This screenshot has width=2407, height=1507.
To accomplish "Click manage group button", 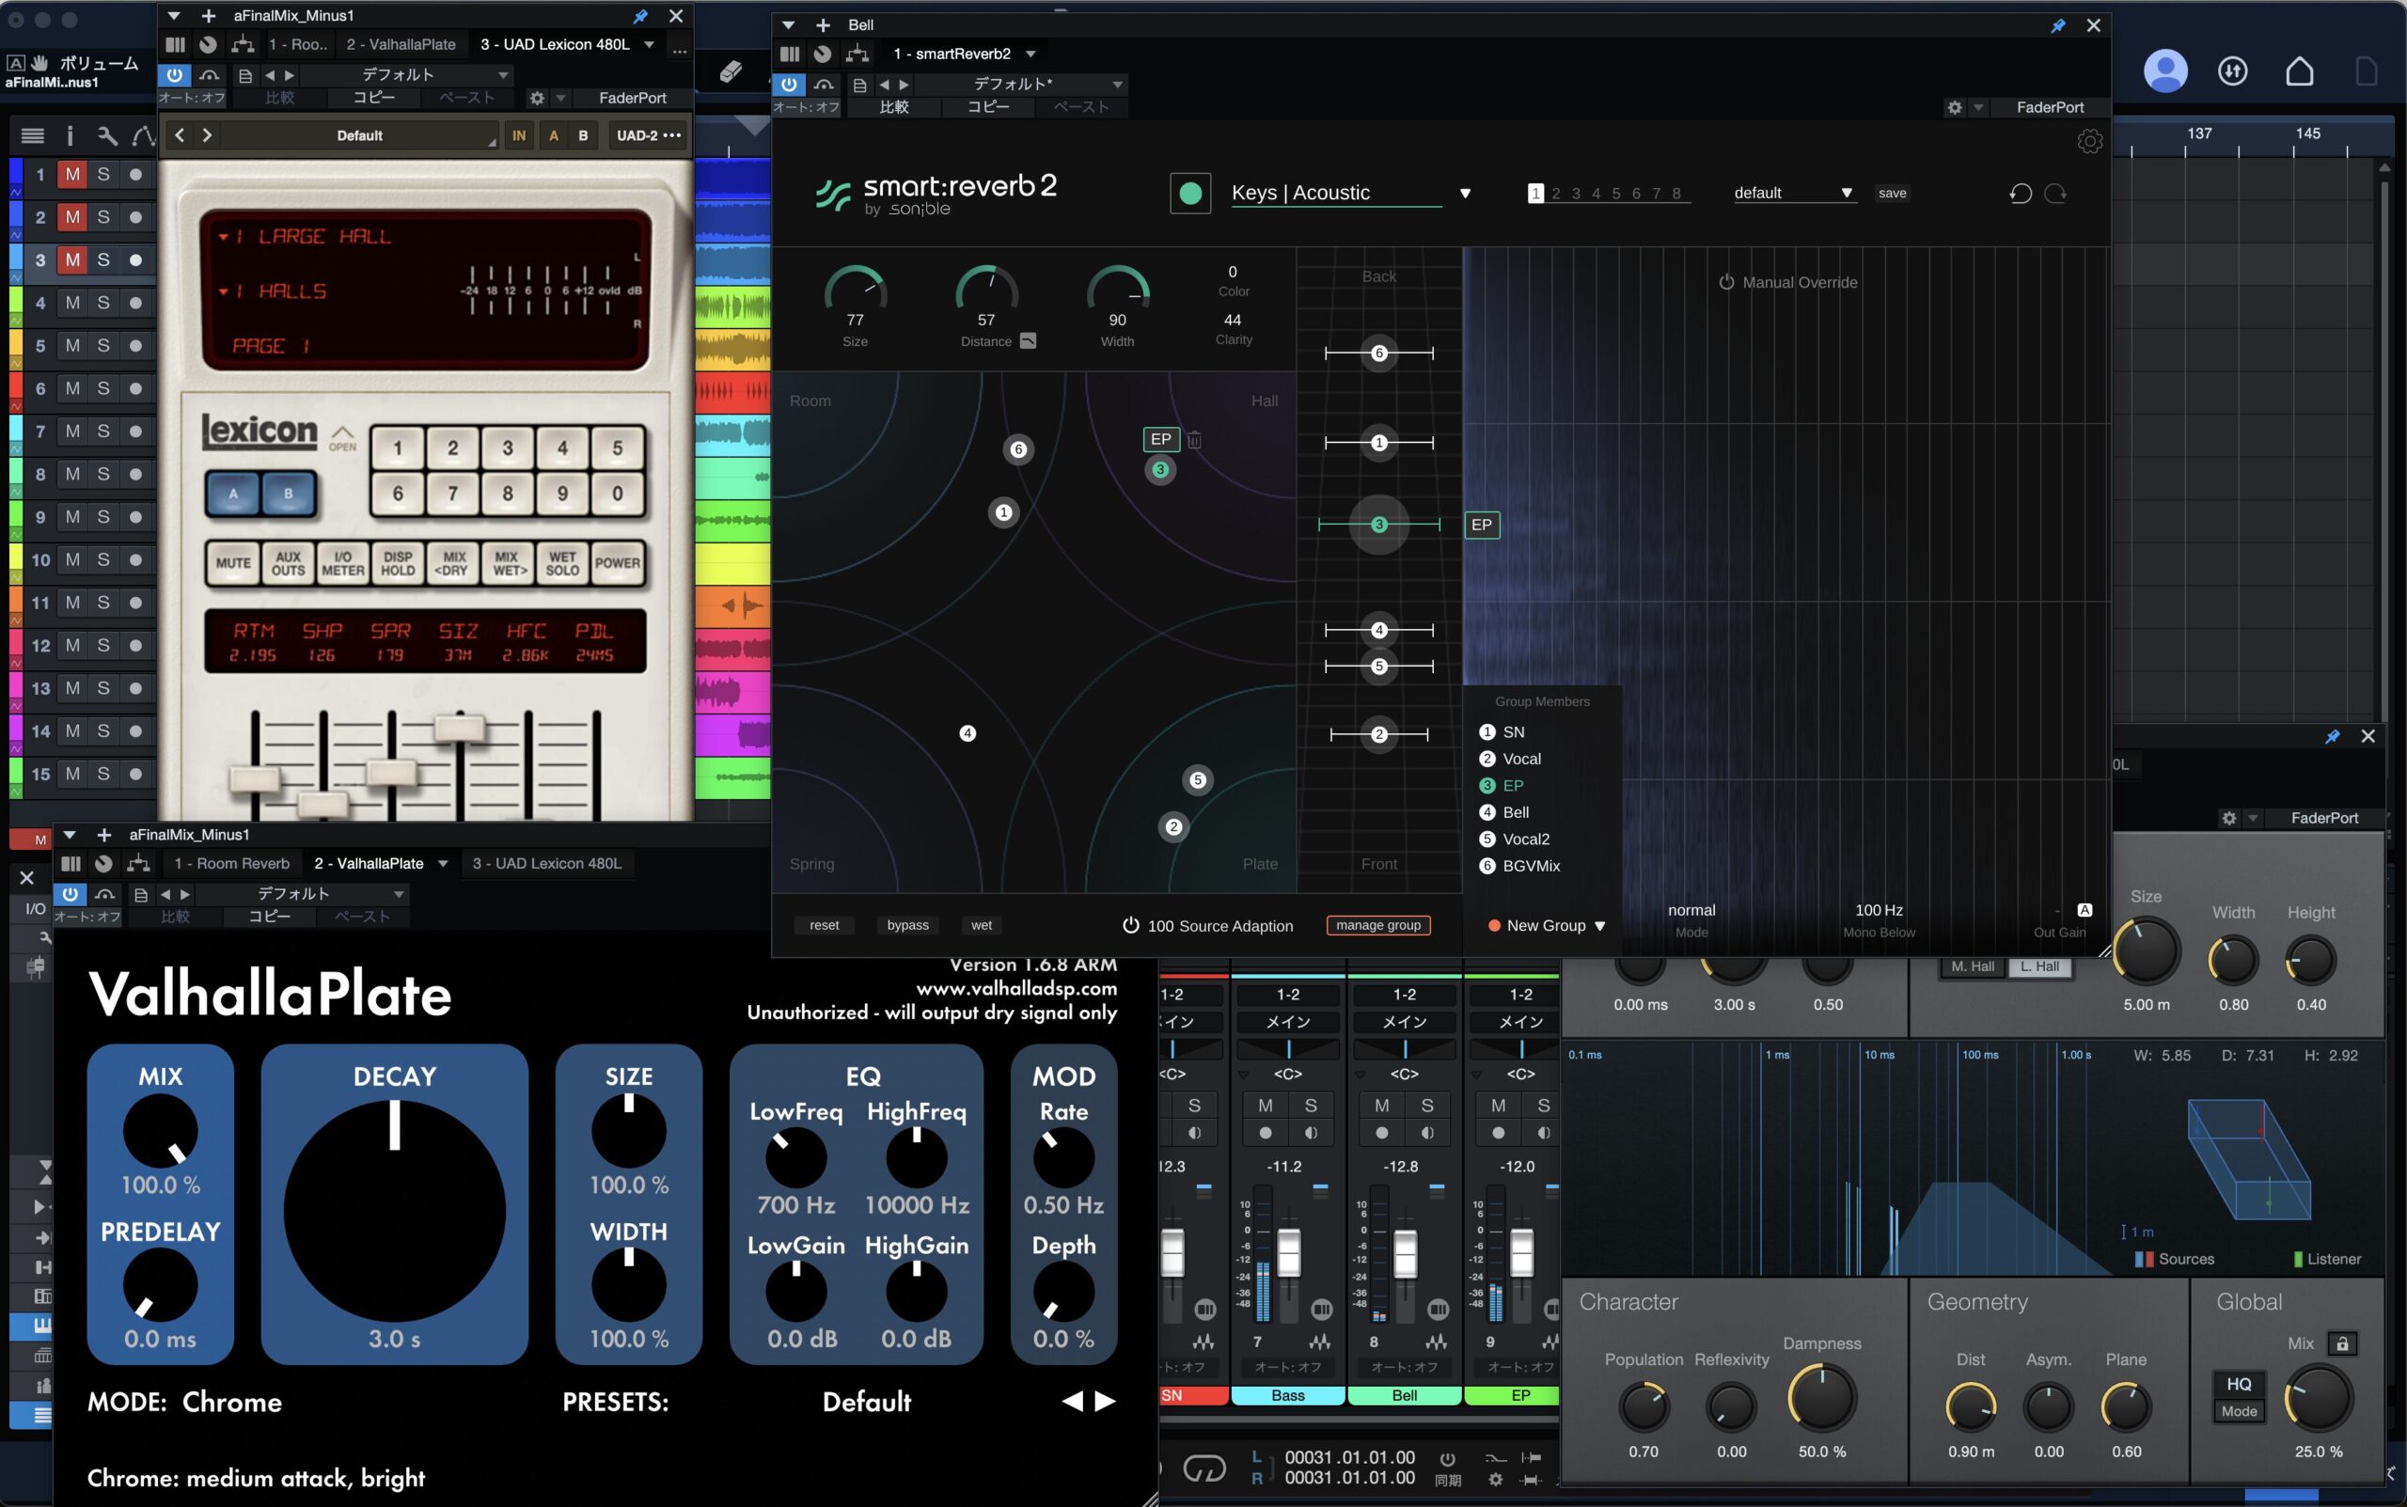I will pyautogui.click(x=1378, y=926).
